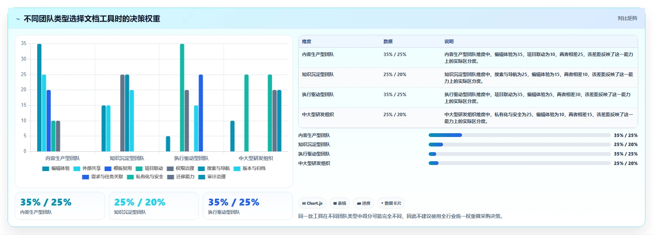The height and width of the screenshot is (235, 653).
Task: Select the 表格 chip
Action: pyautogui.click(x=340, y=203)
